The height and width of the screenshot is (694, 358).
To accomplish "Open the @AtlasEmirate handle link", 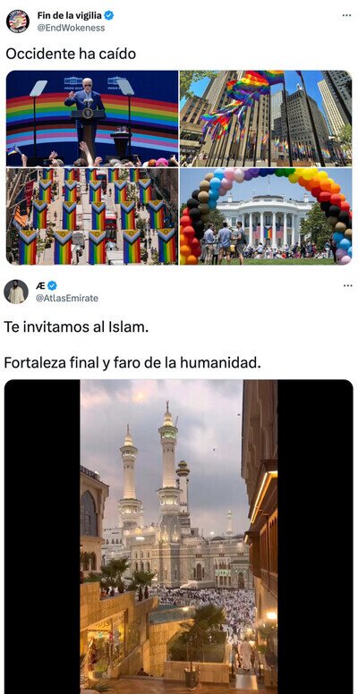I will tap(67, 299).
